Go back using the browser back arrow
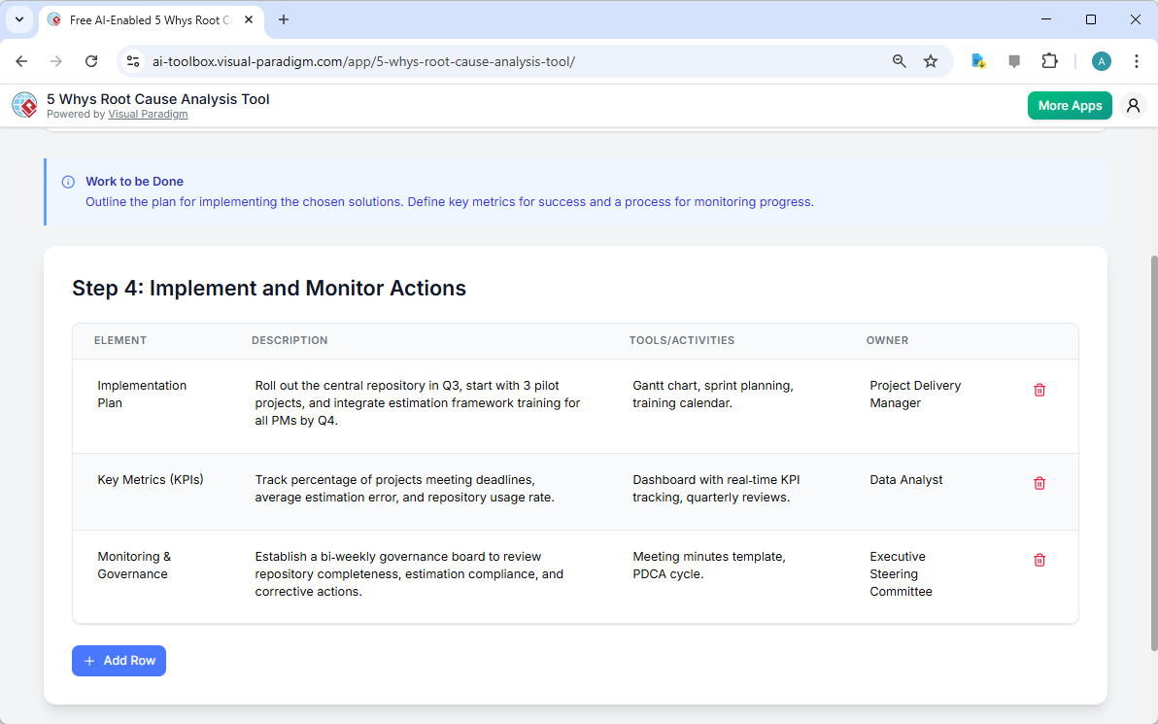 click(21, 60)
